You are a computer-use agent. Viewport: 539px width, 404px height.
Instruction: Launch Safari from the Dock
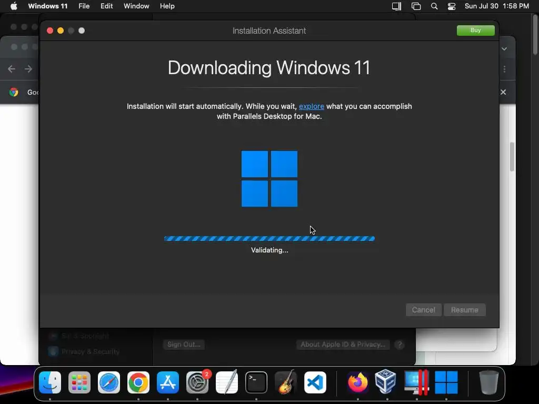(109, 382)
